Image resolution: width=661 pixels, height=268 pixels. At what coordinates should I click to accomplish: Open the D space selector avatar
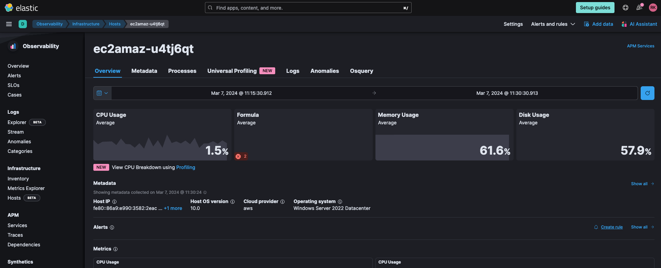click(23, 24)
